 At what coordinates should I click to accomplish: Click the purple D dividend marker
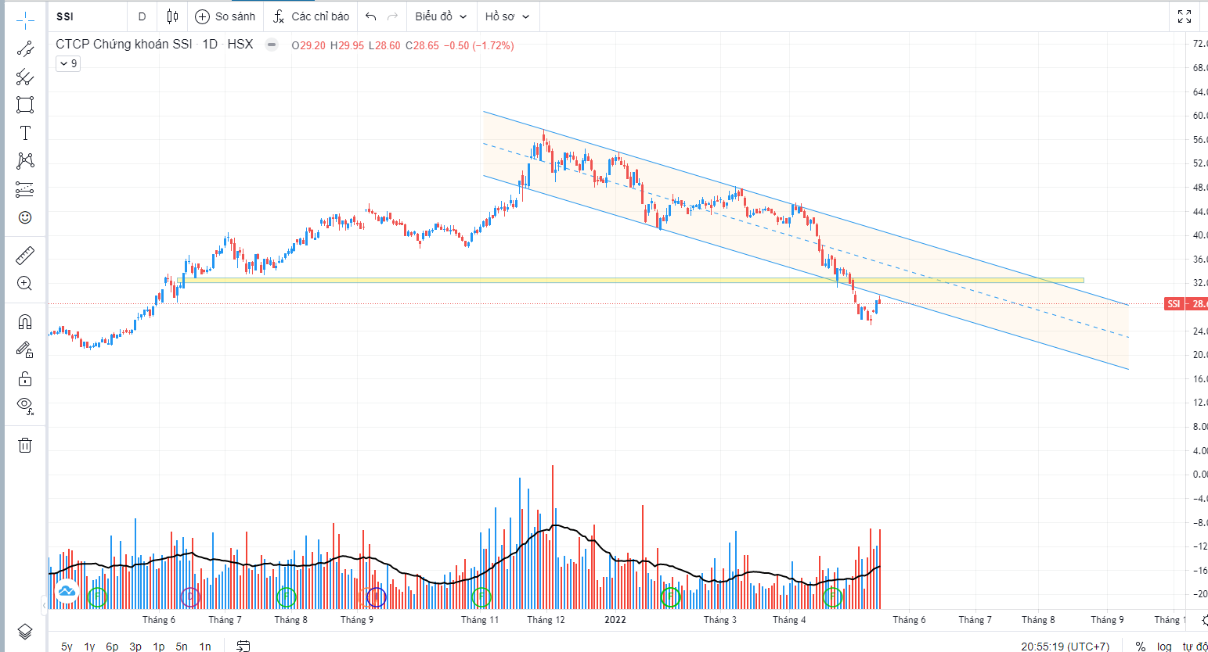point(190,597)
